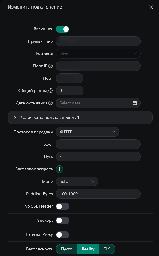Click the Путь input field

[98, 156]
